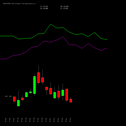Select the 27 Aug date label
Screen dimensions: 126x126
[x=38, y=120]
